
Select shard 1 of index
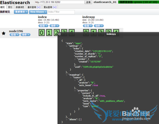[49, 33]
